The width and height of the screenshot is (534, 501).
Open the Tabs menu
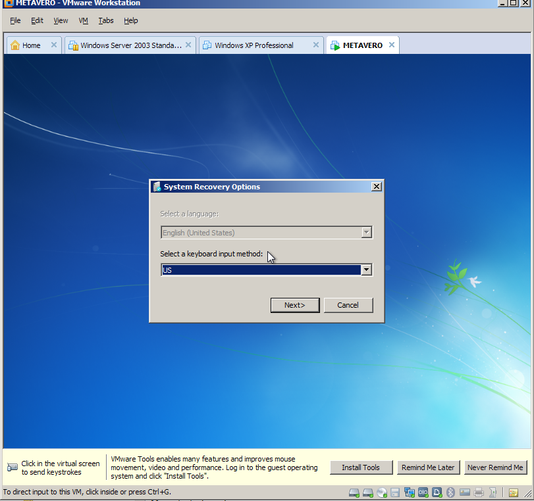pyautogui.click(x=106, y=21)
